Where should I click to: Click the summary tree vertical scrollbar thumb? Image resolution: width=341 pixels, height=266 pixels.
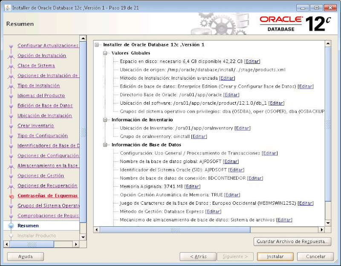(x=328, y=124)
